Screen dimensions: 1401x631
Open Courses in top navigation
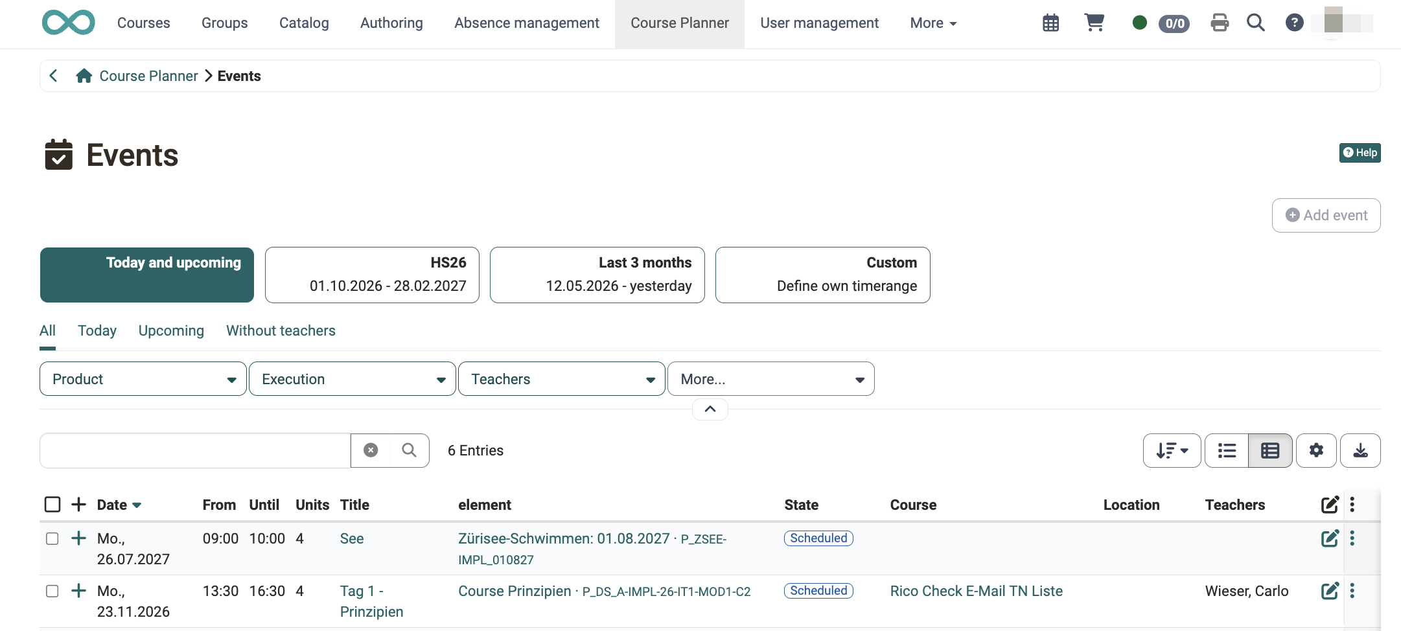[x=143, y=23]
